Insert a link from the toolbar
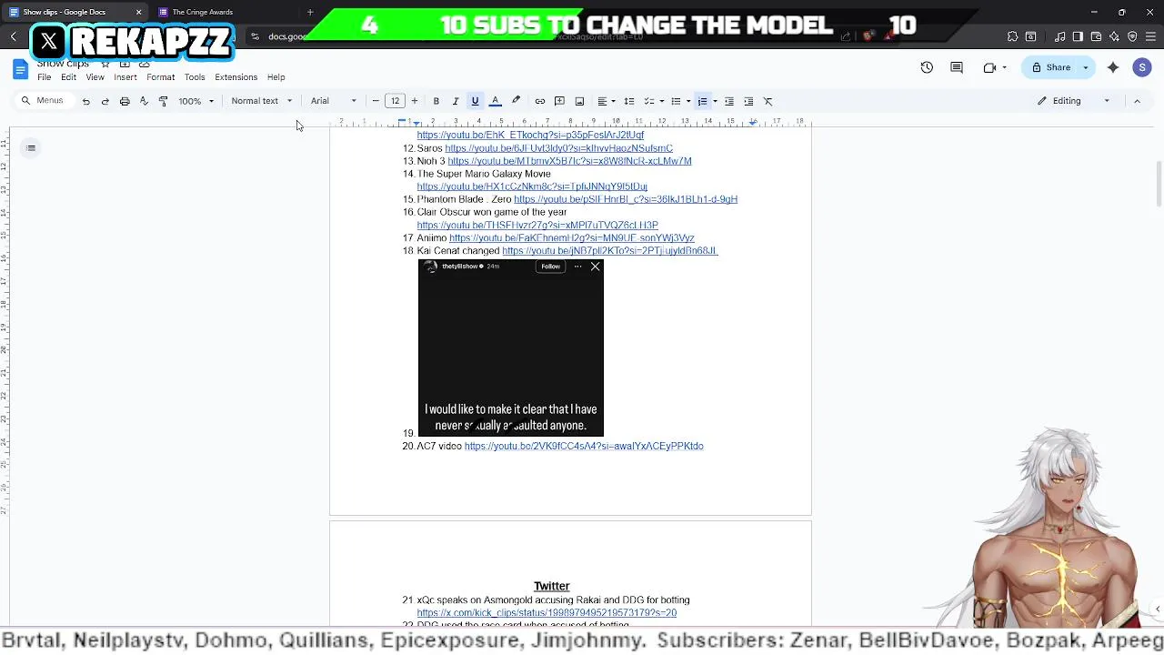 (x=540, y=101)
